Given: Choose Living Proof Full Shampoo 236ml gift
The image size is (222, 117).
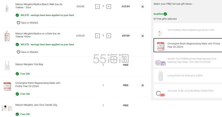Looking at the screenshot, I should tap(188, 76).
